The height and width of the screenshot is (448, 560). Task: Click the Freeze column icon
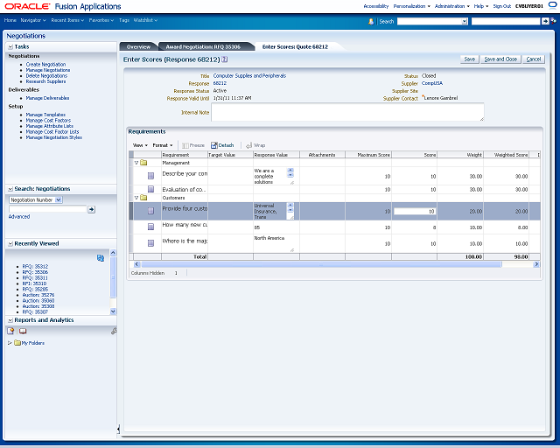coord(185,145)
